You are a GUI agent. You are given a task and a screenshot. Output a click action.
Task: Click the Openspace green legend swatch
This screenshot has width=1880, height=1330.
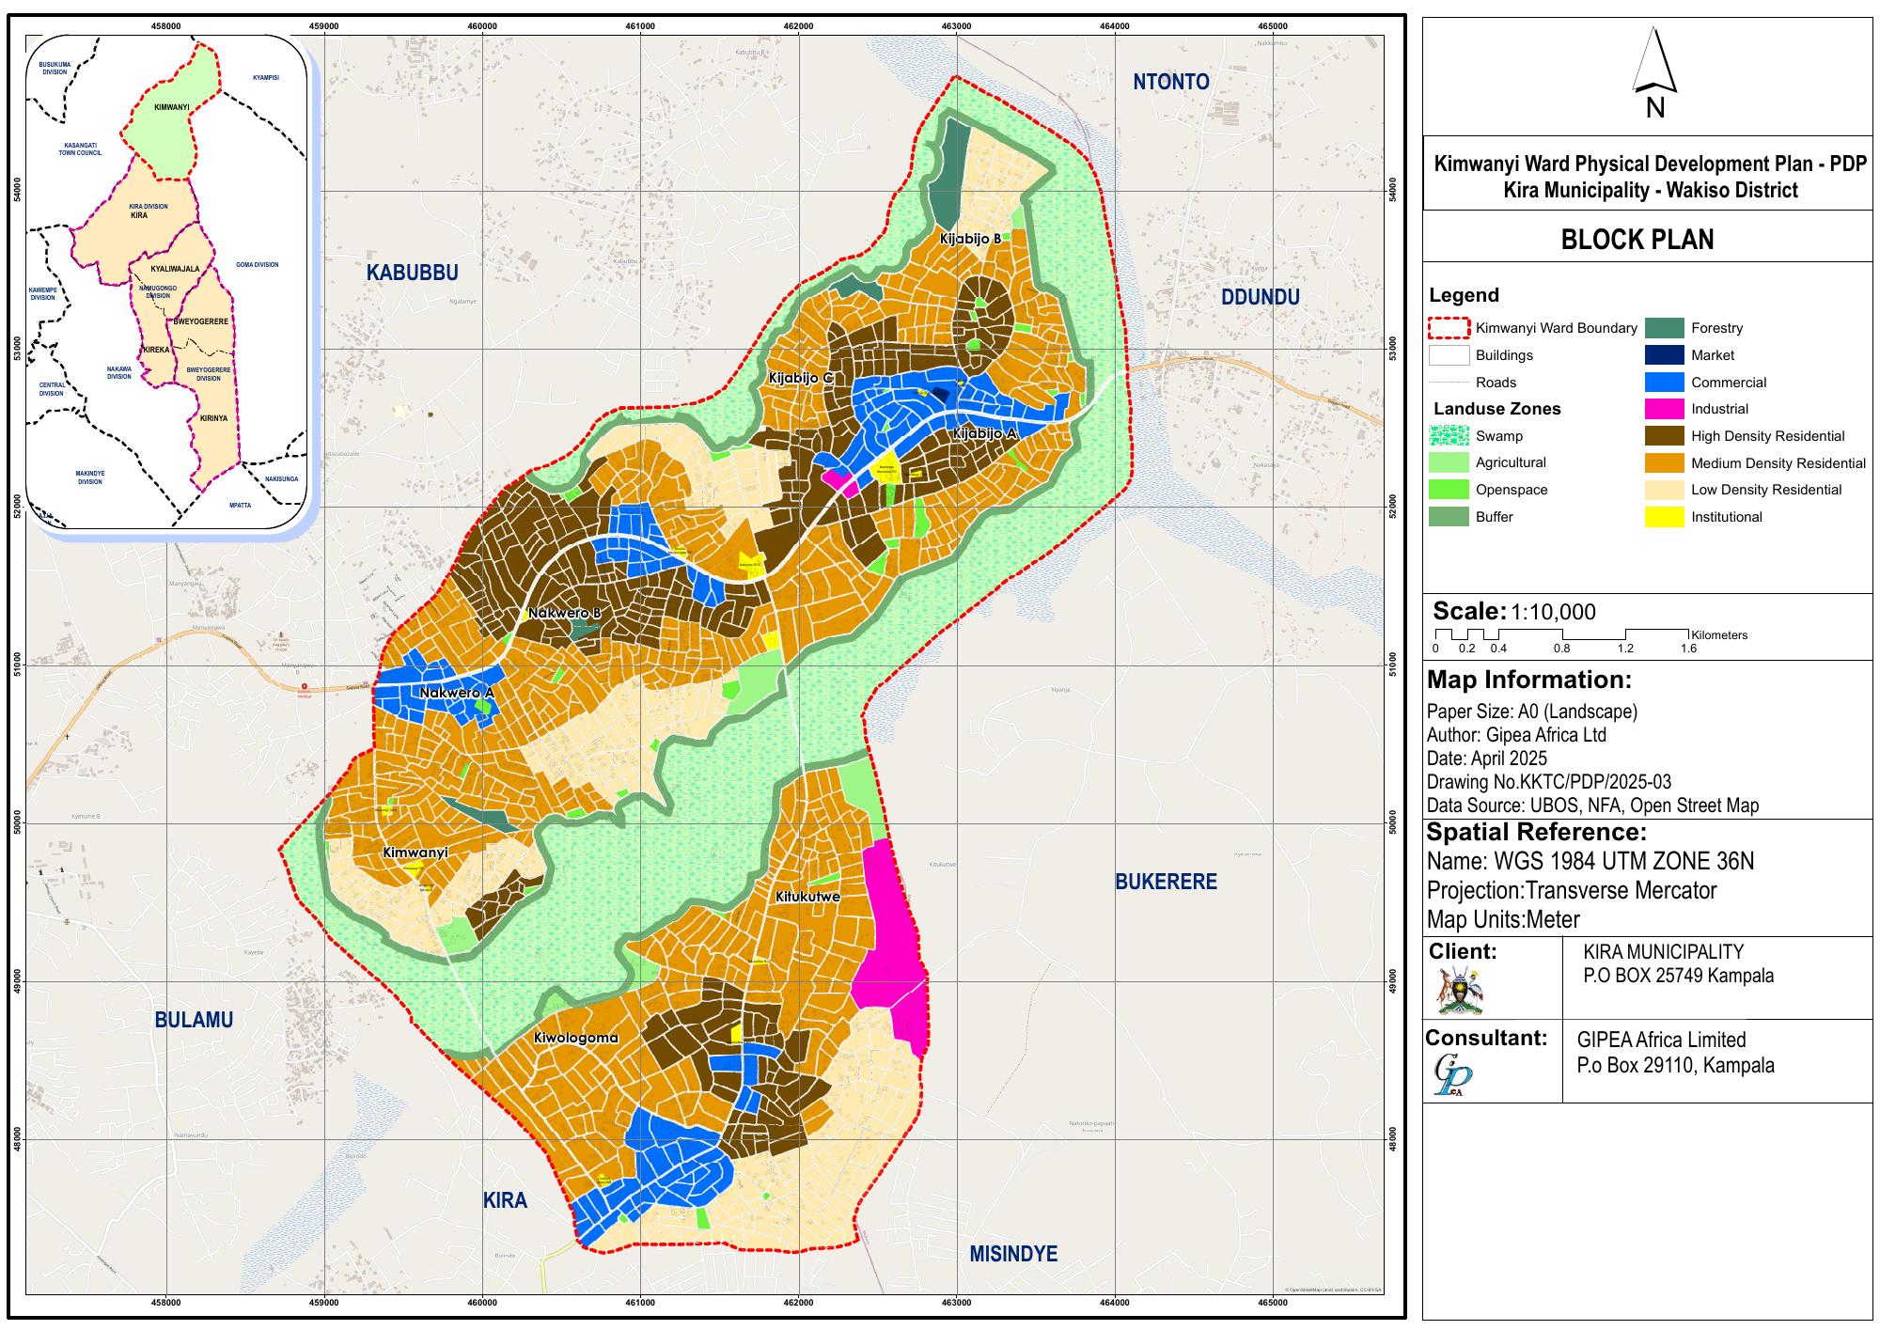[x=1449, y=490]
